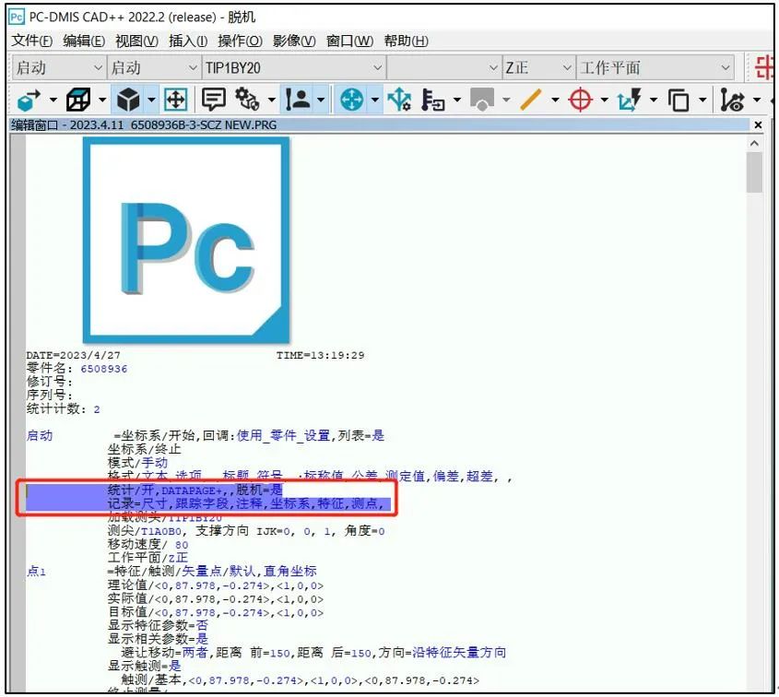Open the 文件(F) menu
The image size is (779, 697).
(x=31, y=41)
